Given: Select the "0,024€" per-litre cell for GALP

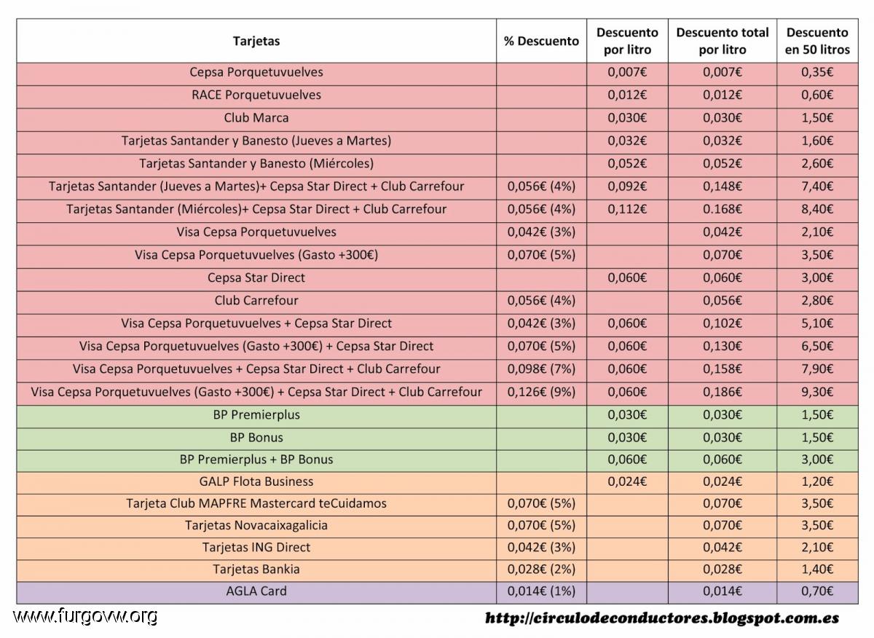Looking at the screenshot, I should (x=627, y=481).
